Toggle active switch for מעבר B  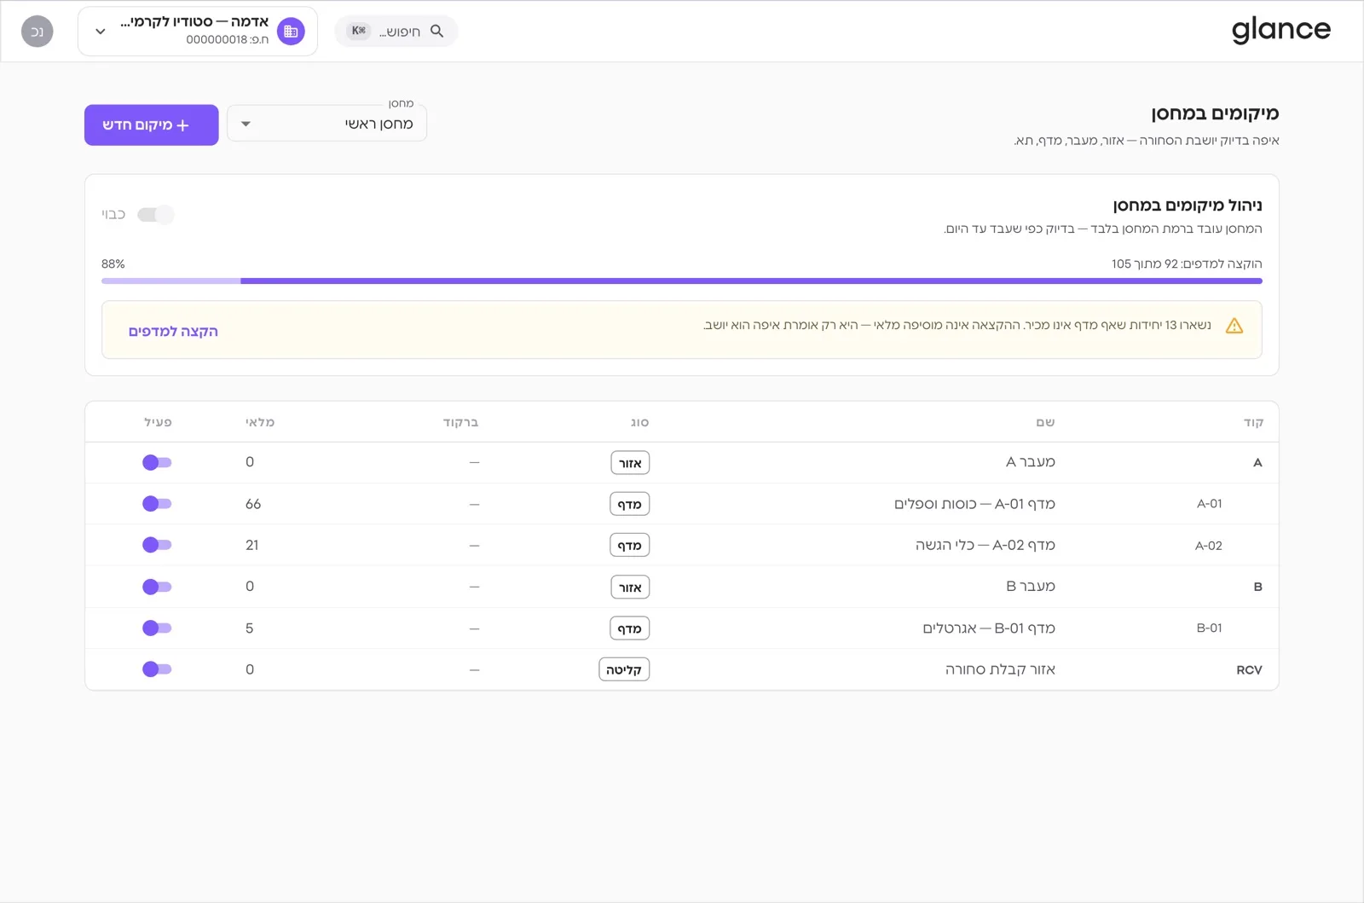click(x=157, y=587)
